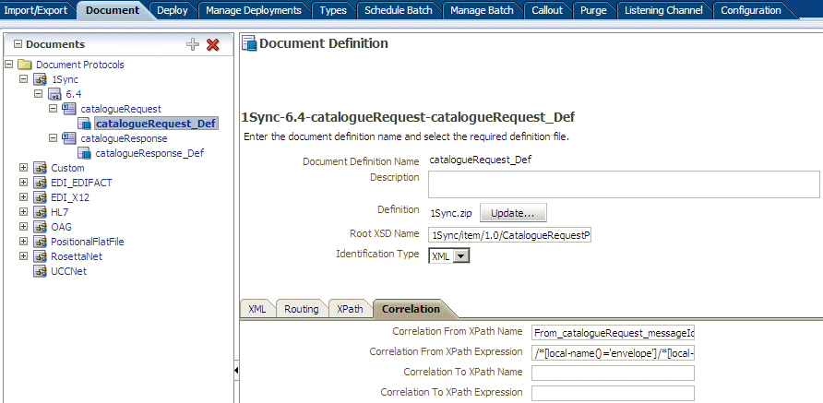The width and height of the screenshot is (823, 403).
Task: Collapse the catalogueRequest node
Action: 53,108
